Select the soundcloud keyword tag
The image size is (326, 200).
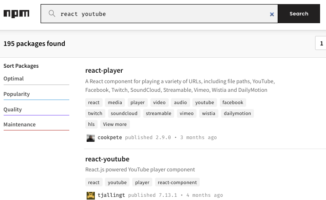(124, 113)
